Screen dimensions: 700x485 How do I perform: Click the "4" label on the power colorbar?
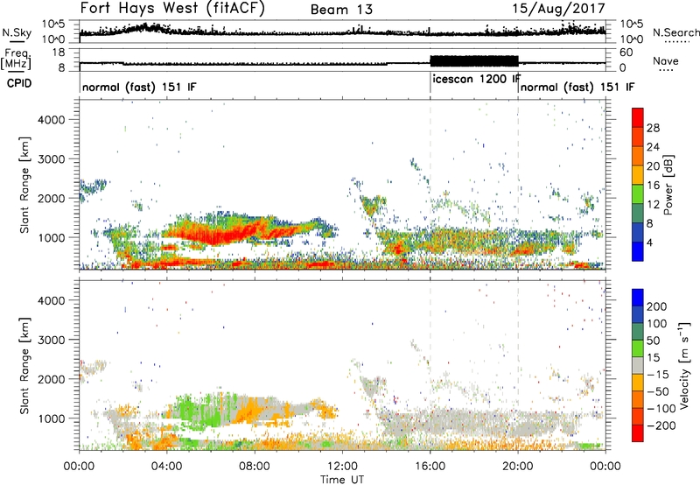tap(649, 243)
